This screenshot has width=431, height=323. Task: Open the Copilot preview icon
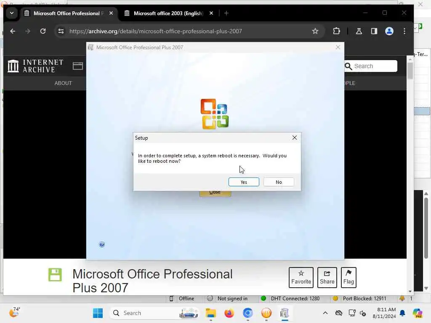point(418,313)
